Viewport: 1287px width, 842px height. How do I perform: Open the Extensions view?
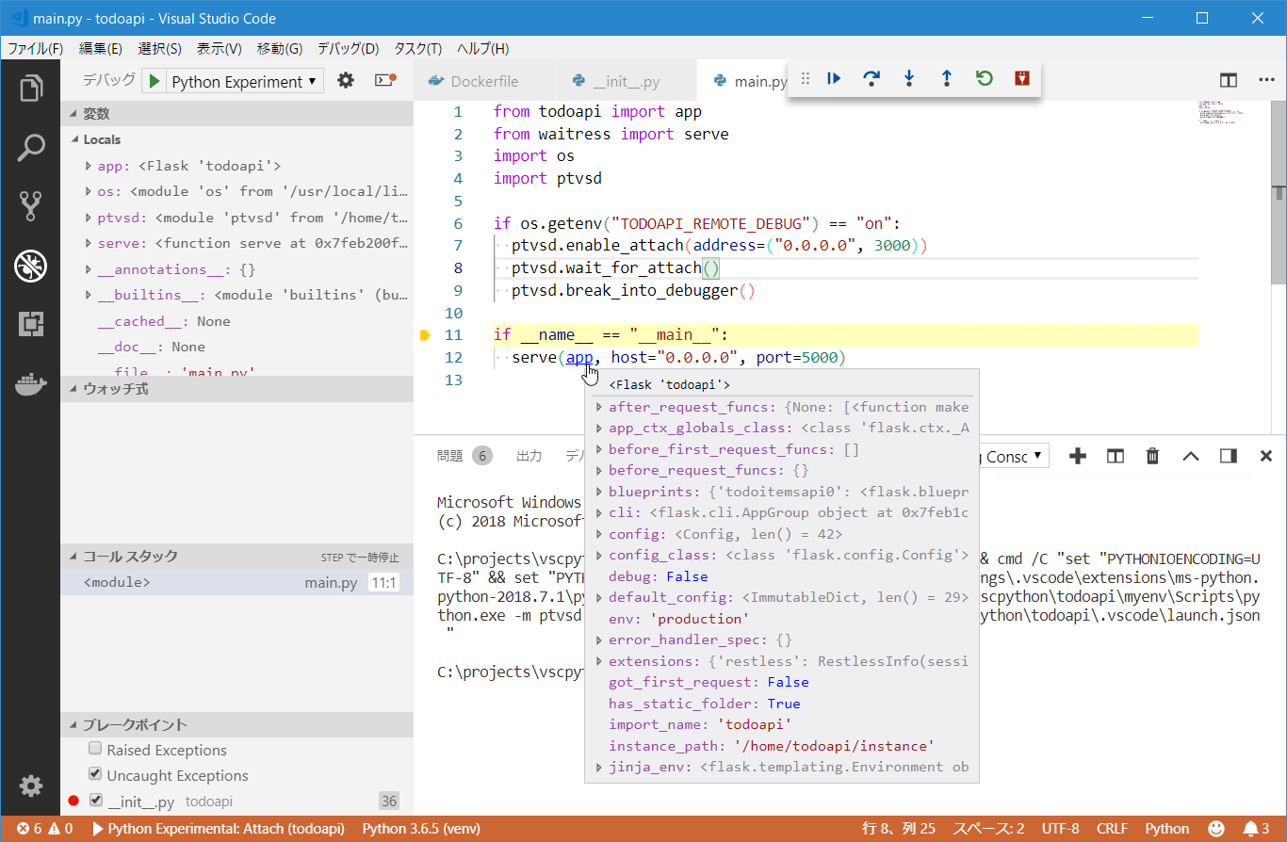(x=31, y=324)
